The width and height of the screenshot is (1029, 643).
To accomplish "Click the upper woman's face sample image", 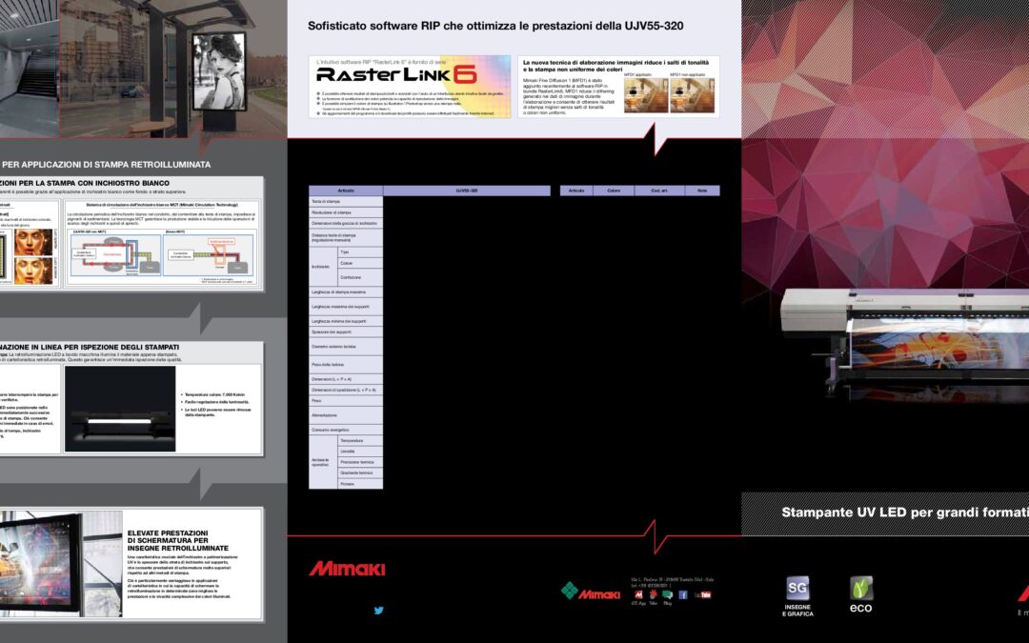I will (x=32, y=242).
